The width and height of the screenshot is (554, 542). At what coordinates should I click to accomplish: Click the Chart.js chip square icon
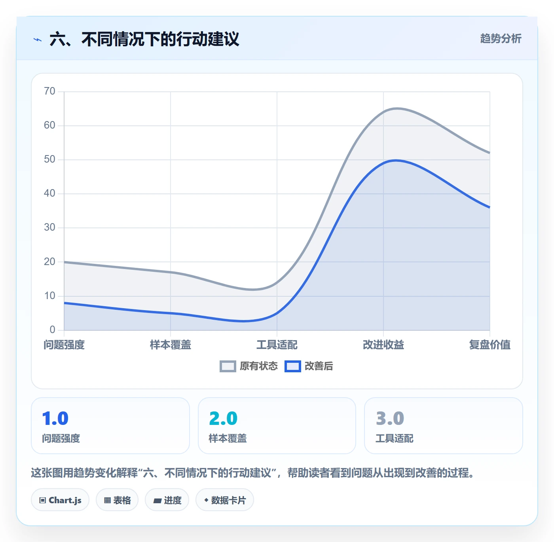click(43, 500)
